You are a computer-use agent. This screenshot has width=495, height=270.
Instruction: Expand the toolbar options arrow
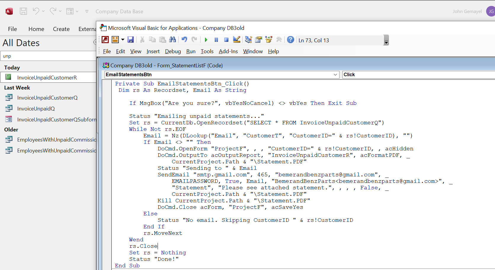tap(386, 42)
